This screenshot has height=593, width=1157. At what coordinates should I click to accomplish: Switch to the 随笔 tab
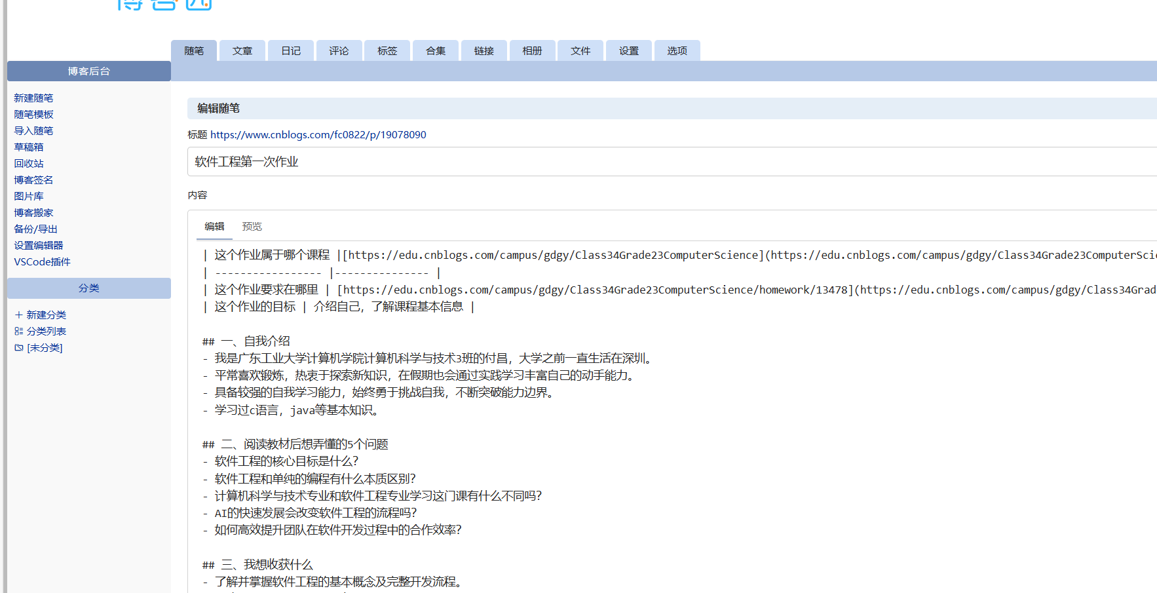pos(194,50)
